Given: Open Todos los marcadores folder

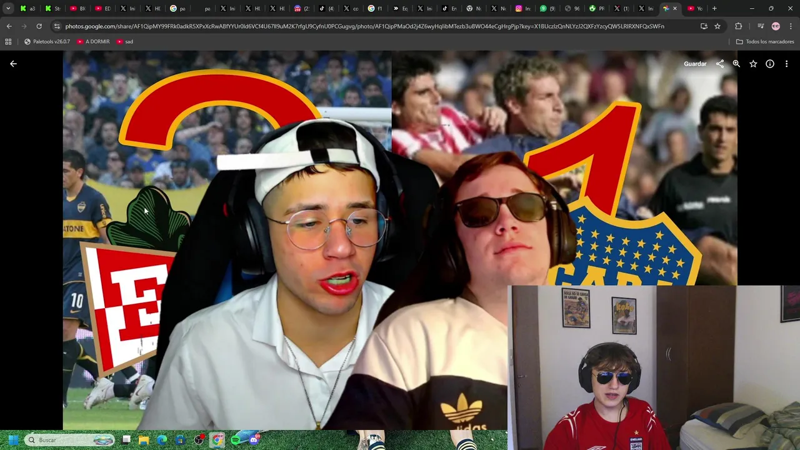Looking at the screenshot, I should (765, 41).
